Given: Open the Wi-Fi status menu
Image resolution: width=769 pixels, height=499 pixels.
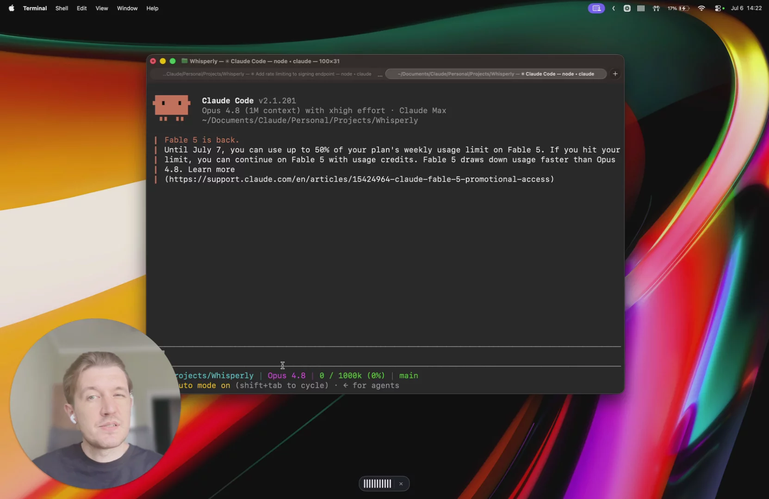Looking at the screenshot, I should 701,8.
